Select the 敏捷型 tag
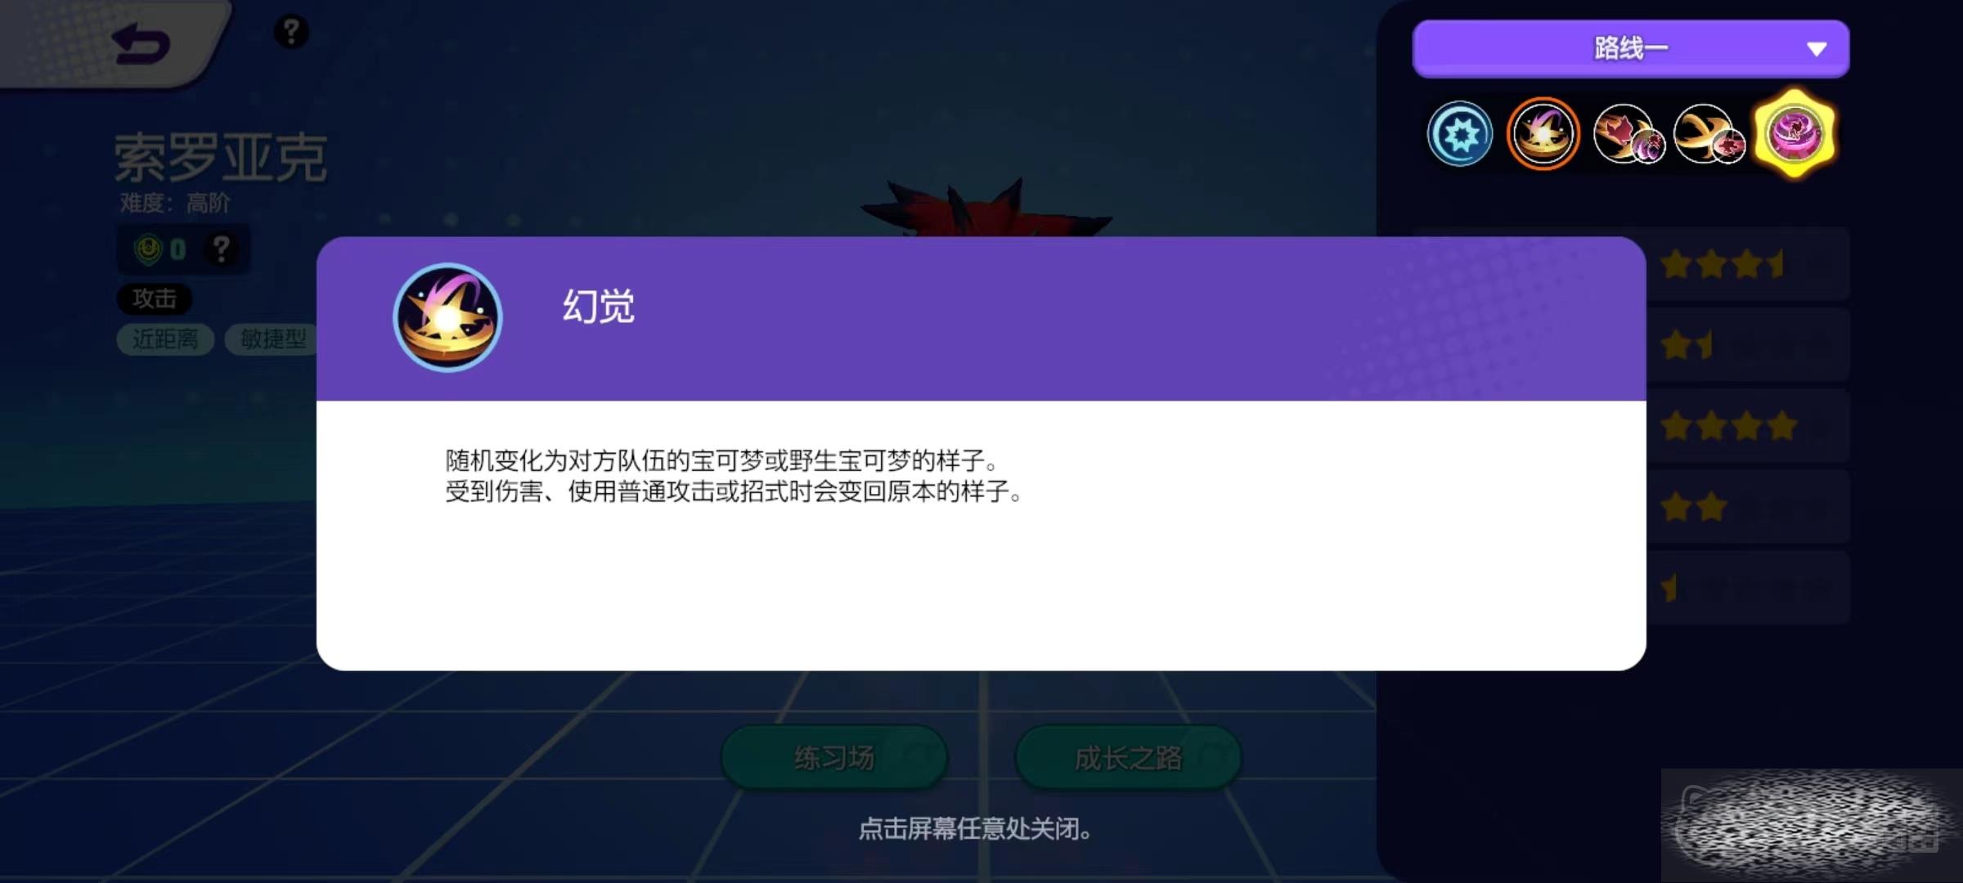The image size is (1963, 883). [x=273, y=338]
